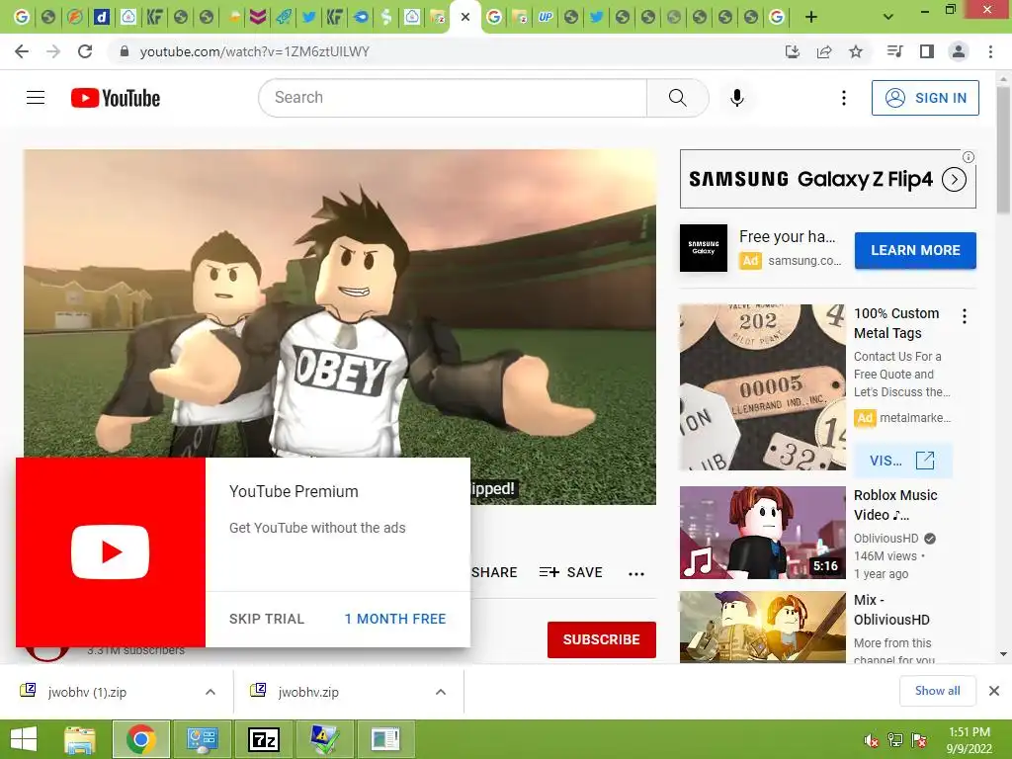The image size is (1012, 759).
Task: Close the active YouTube tab
Action: pyautogui.click(x=465, y=17)
